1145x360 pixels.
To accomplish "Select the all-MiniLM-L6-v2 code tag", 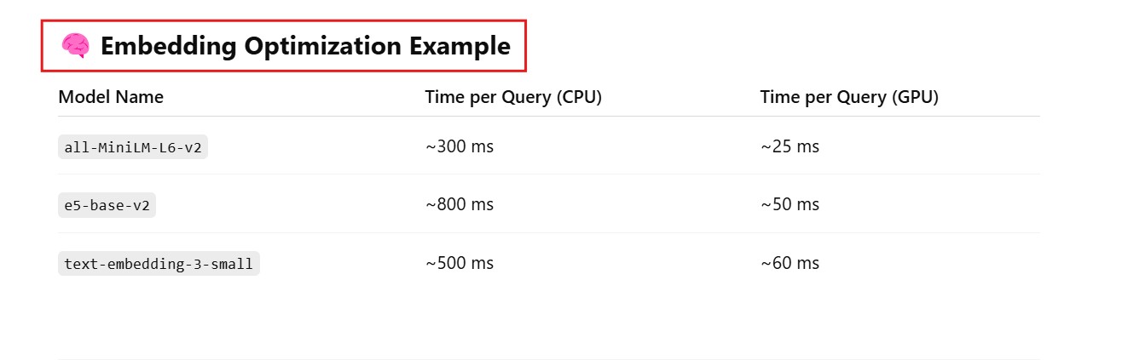I will click(133, 147).
